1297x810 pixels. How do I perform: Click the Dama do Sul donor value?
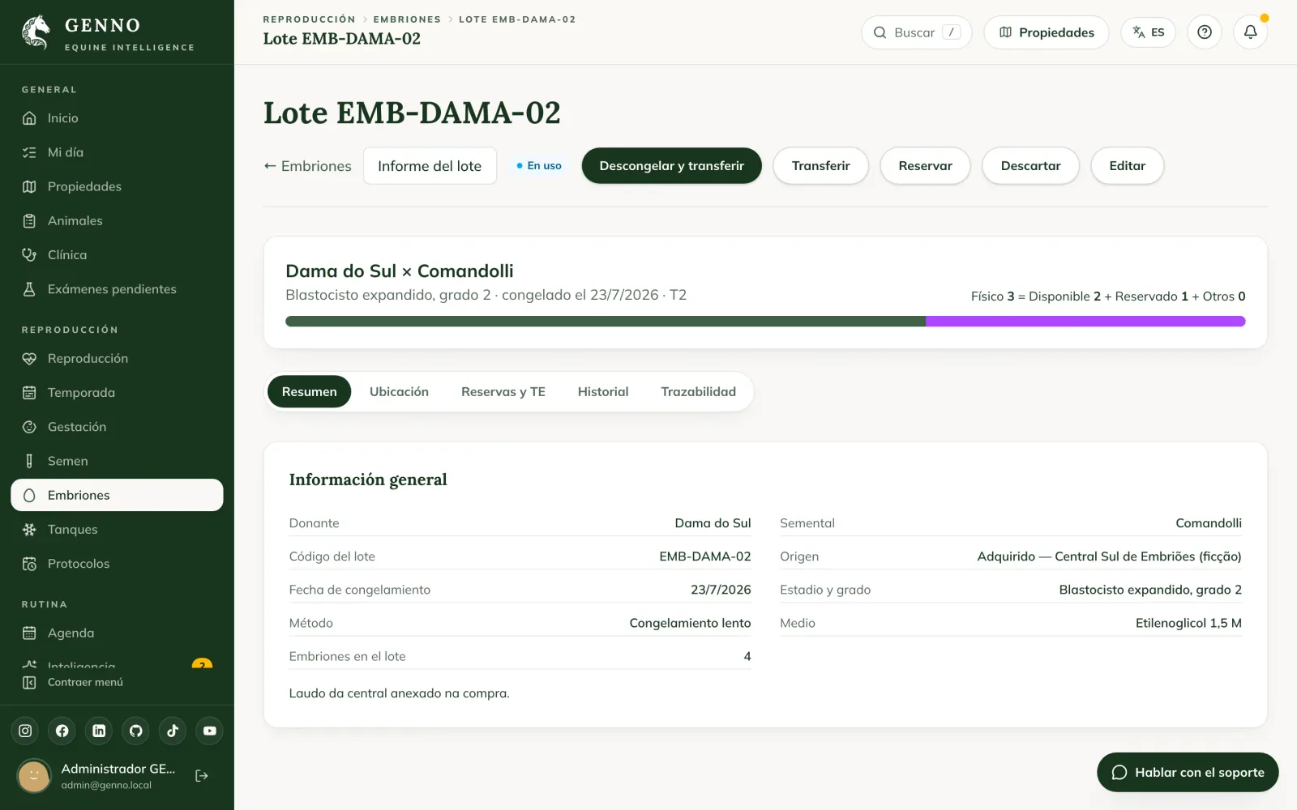click(x=713, y=523)
